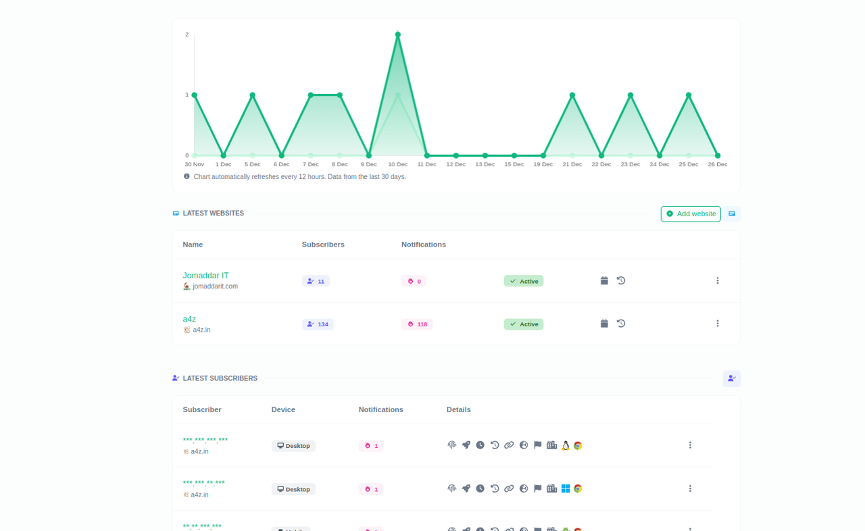The image size is (865, 531).
Task: Click the globe icon in the Windows subscriber row
Action: 524,488
